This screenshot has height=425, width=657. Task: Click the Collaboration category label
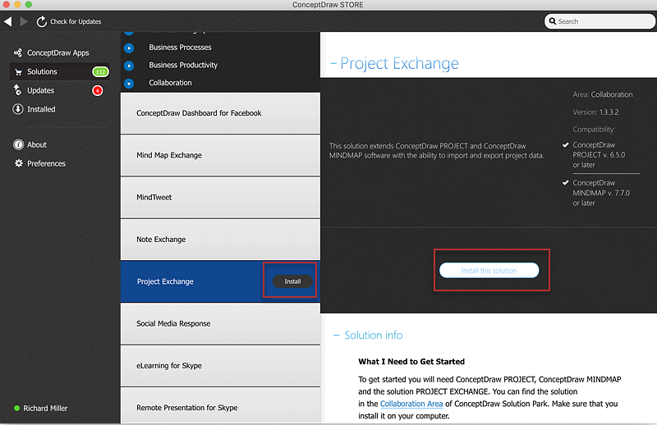click(170, 83)
